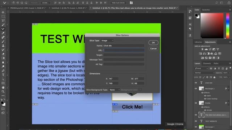Lock all on the selected layer
The image size is (232, 130).
pos(214,77)
